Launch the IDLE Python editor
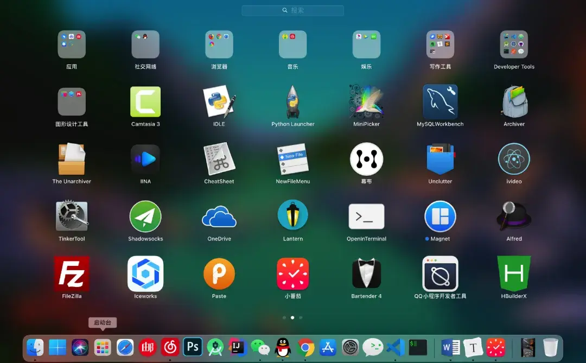 (x=219, y=101)
